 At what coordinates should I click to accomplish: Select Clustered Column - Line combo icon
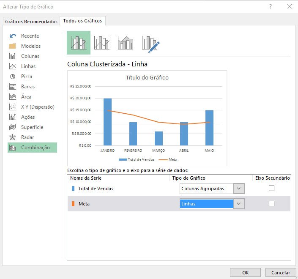[x=79, y=43]
